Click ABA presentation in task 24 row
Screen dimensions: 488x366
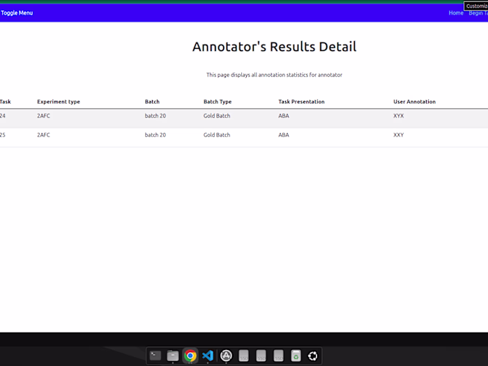pyautogui.click(x=284, y=116)
